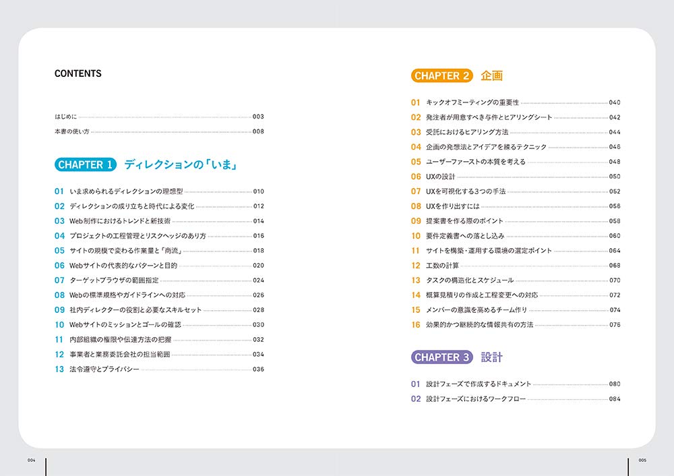Viewport: 674px width, 476px height.
Task: Open 効果的かつ継続的な情報共有の方法 entry
Action: coord(516,325)
